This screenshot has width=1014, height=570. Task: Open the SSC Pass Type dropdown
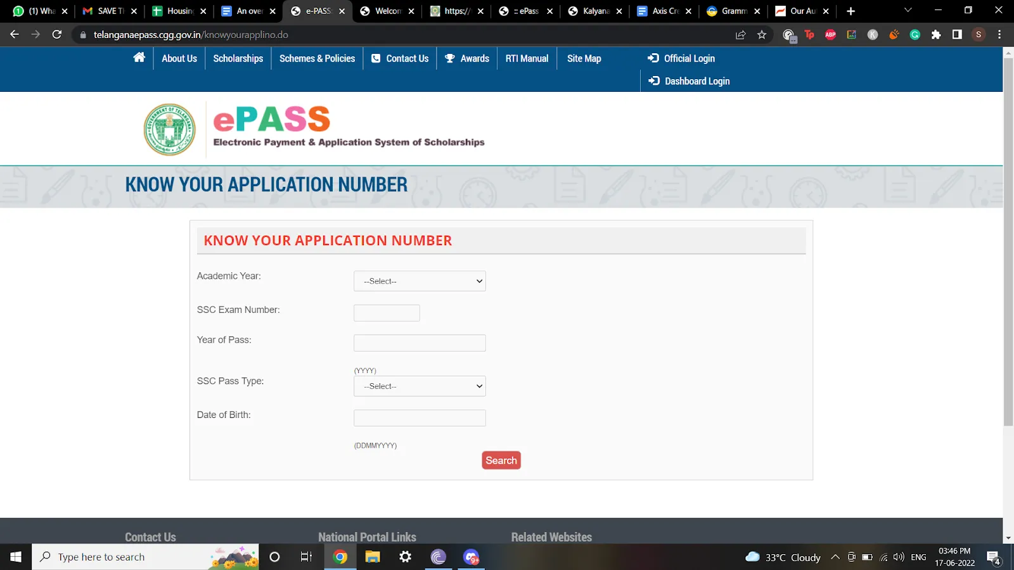coord(420,386)
